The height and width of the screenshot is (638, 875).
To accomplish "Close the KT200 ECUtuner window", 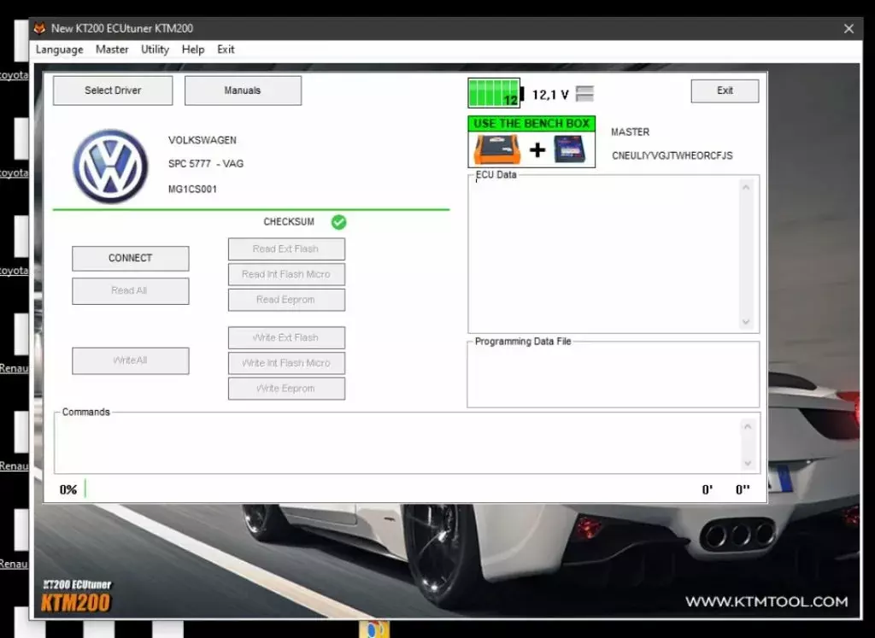I will click(849, 28).
